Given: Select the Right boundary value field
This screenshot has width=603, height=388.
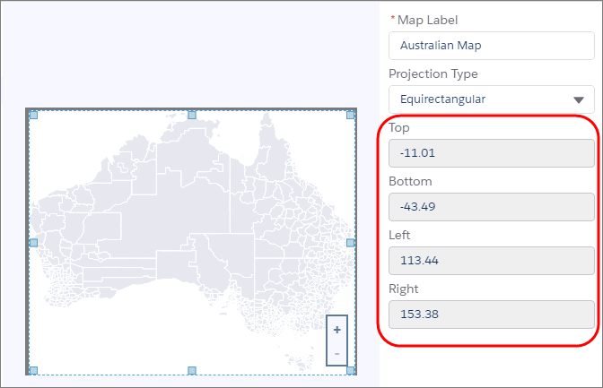Looking at the screenshot, I should click(x=492, y=315).
